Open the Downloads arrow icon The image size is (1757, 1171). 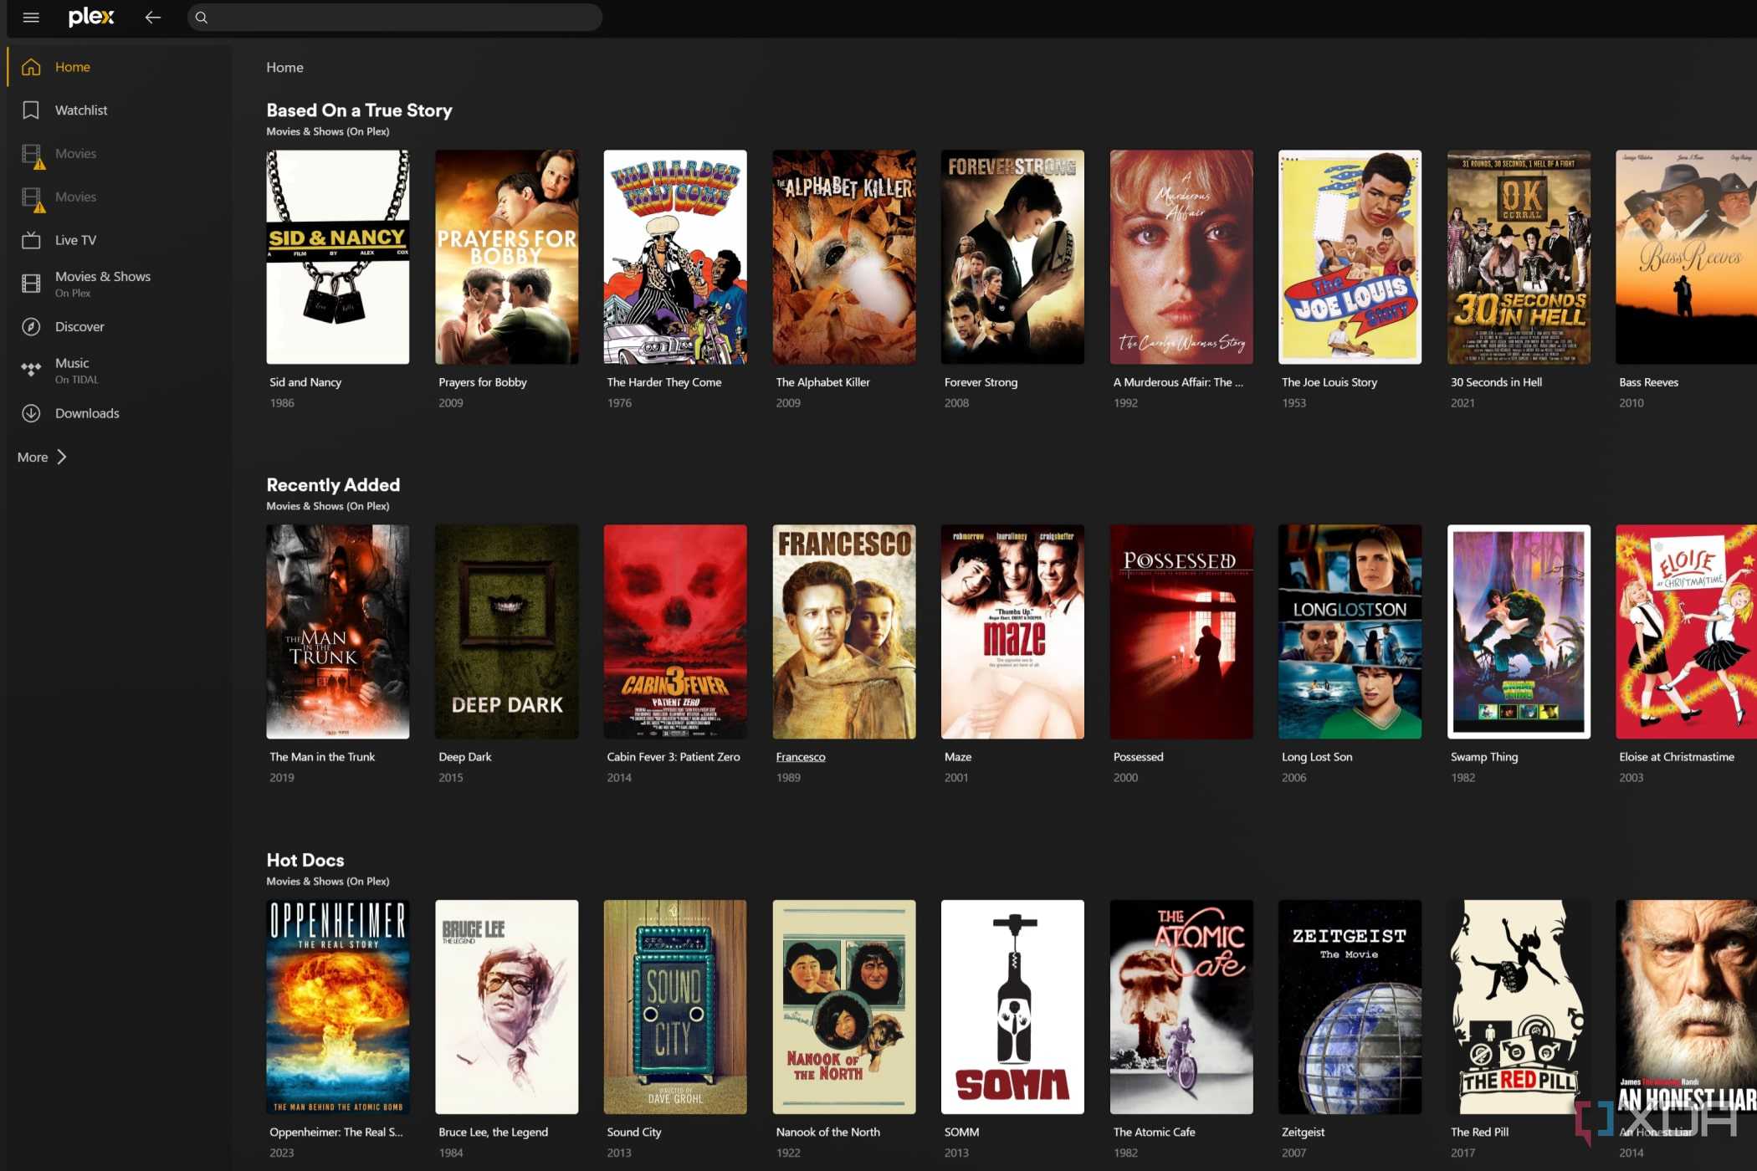(31, 413)
